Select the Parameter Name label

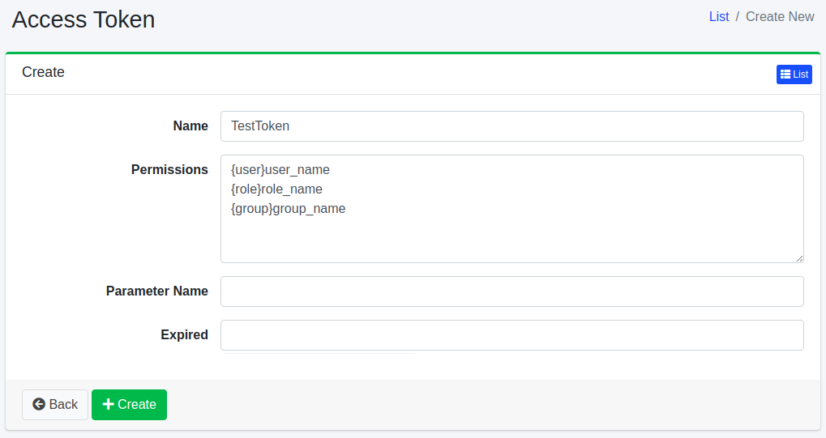(157, 291)
